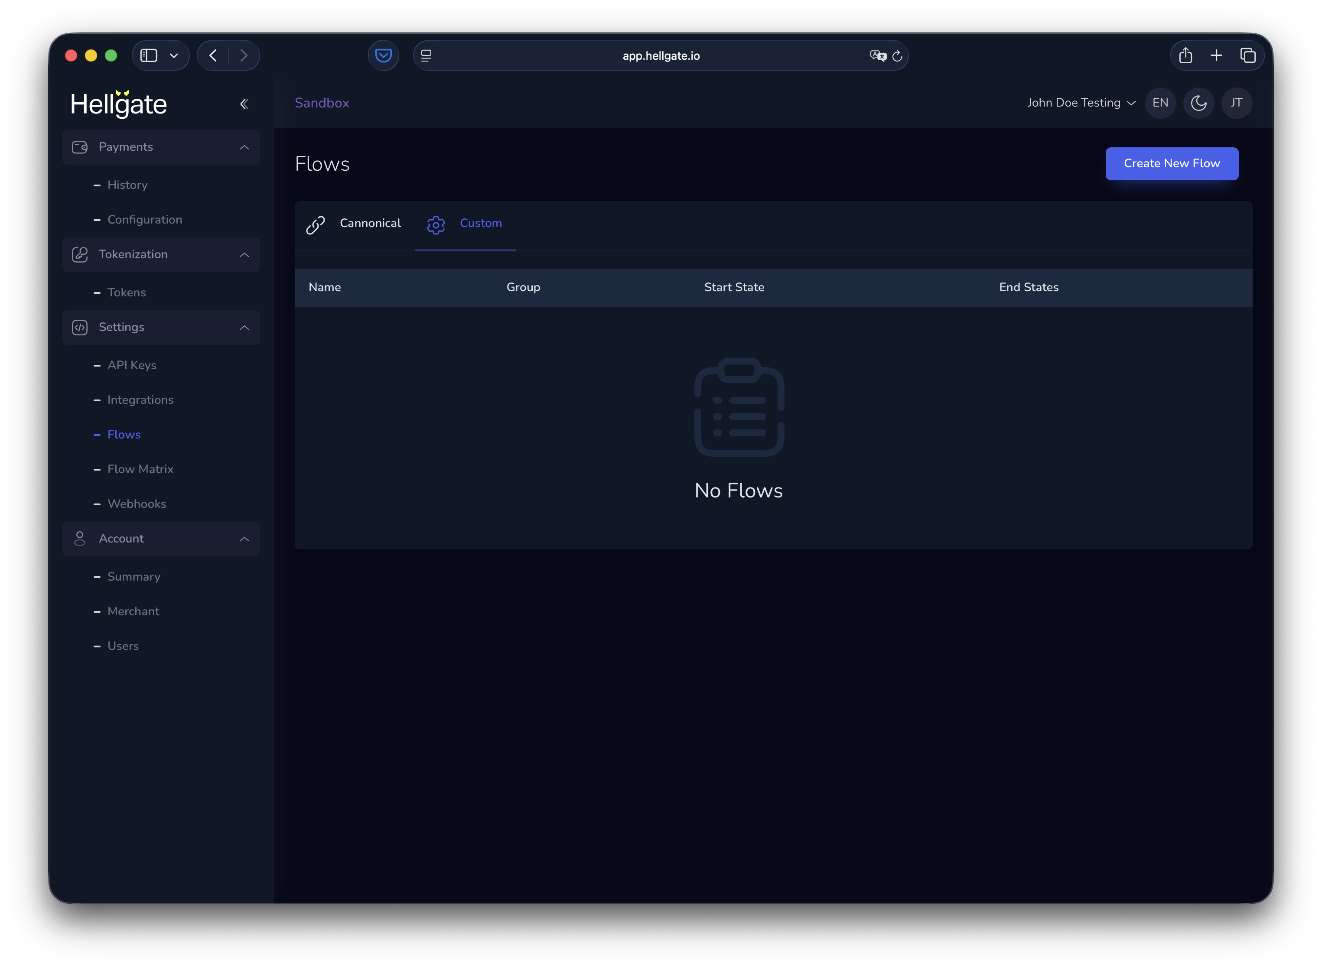Collapse the Settings section chevron
This screenshot has width=1322, height=968.
[244, 328]
